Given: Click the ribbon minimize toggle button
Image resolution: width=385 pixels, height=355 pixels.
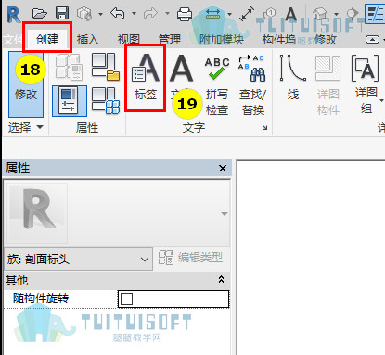Looking at the screenshot, I should pos(372,40).
